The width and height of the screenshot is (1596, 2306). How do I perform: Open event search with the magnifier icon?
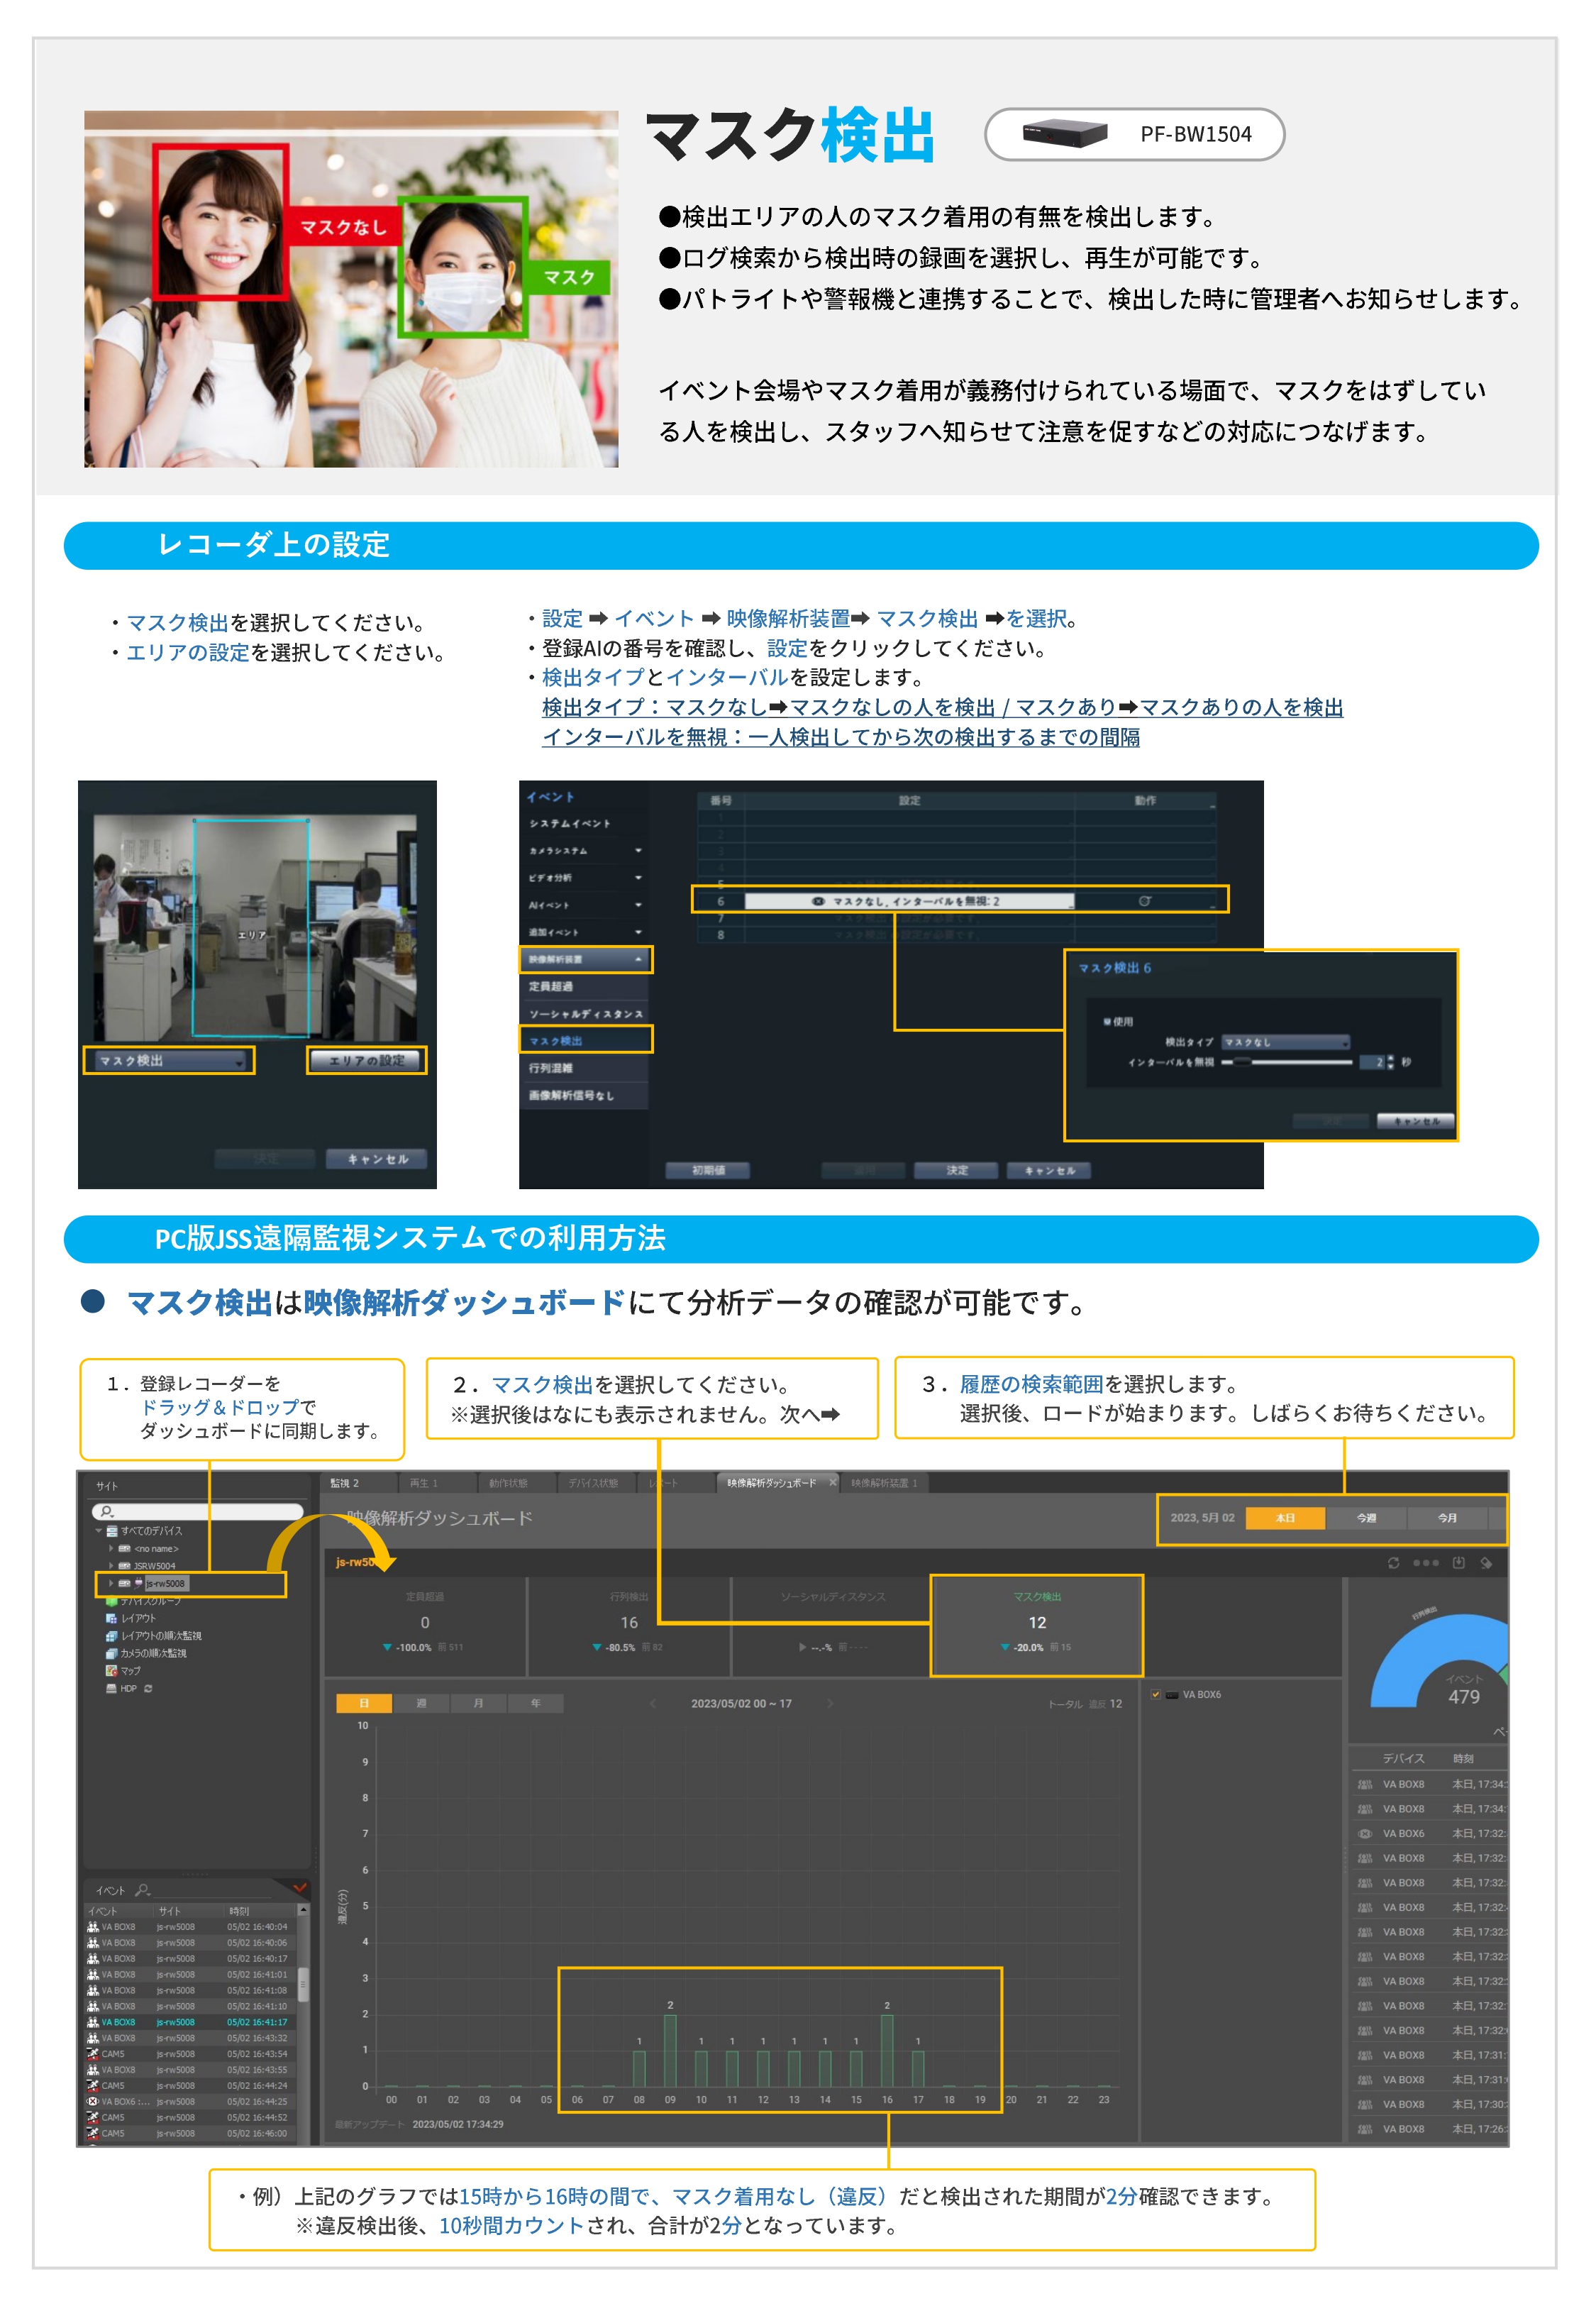(143, 1890)
